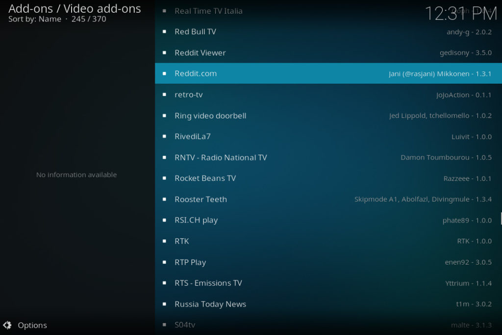Image resolution: width=502 pixels, height=335 pixels.
Task: Open the Sort by Name control
Action: tap(34, 19)
